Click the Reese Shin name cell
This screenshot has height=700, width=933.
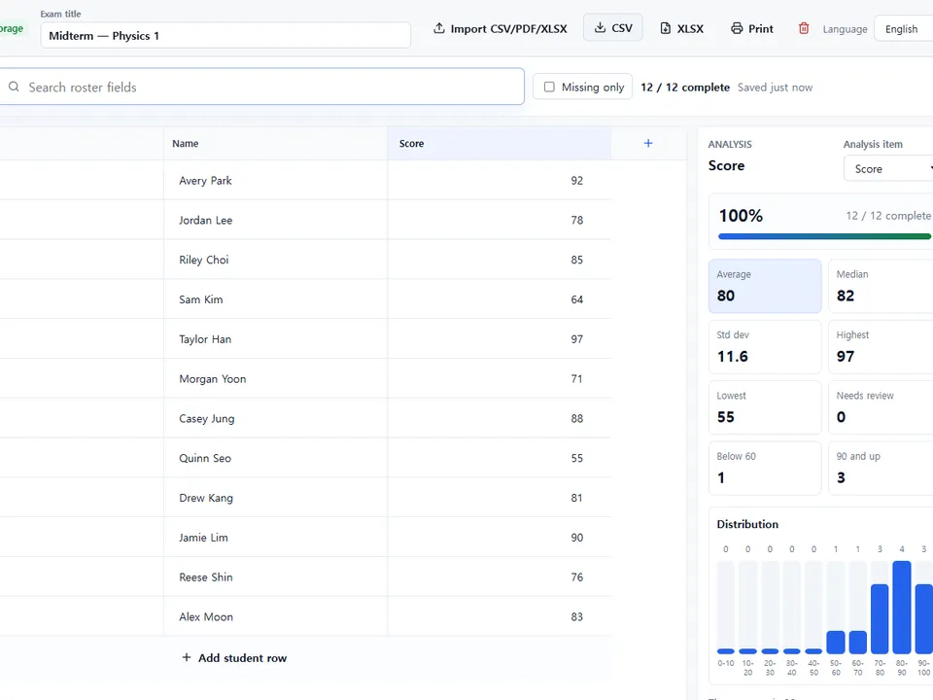[275, 577]
